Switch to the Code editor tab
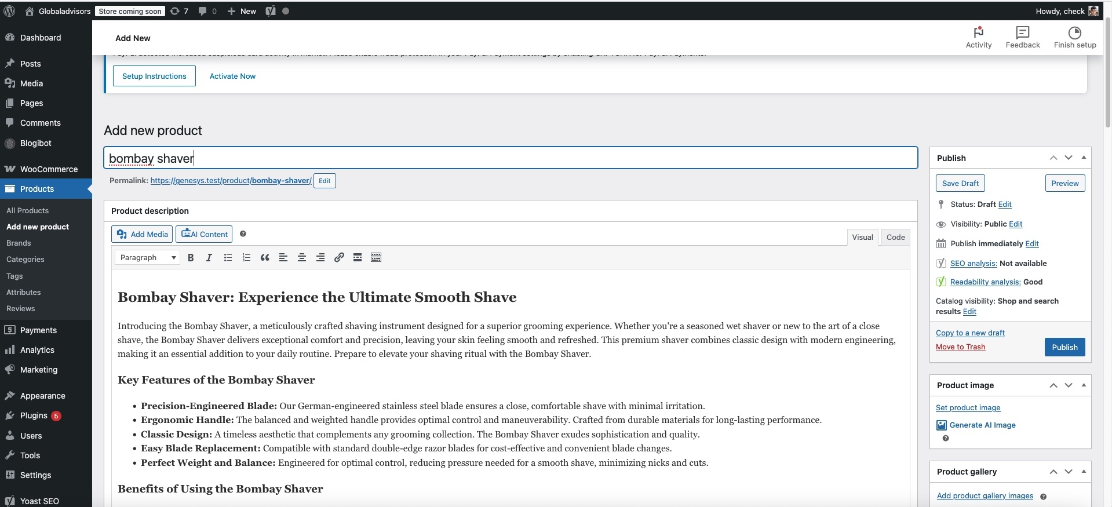 coord(895,237)
